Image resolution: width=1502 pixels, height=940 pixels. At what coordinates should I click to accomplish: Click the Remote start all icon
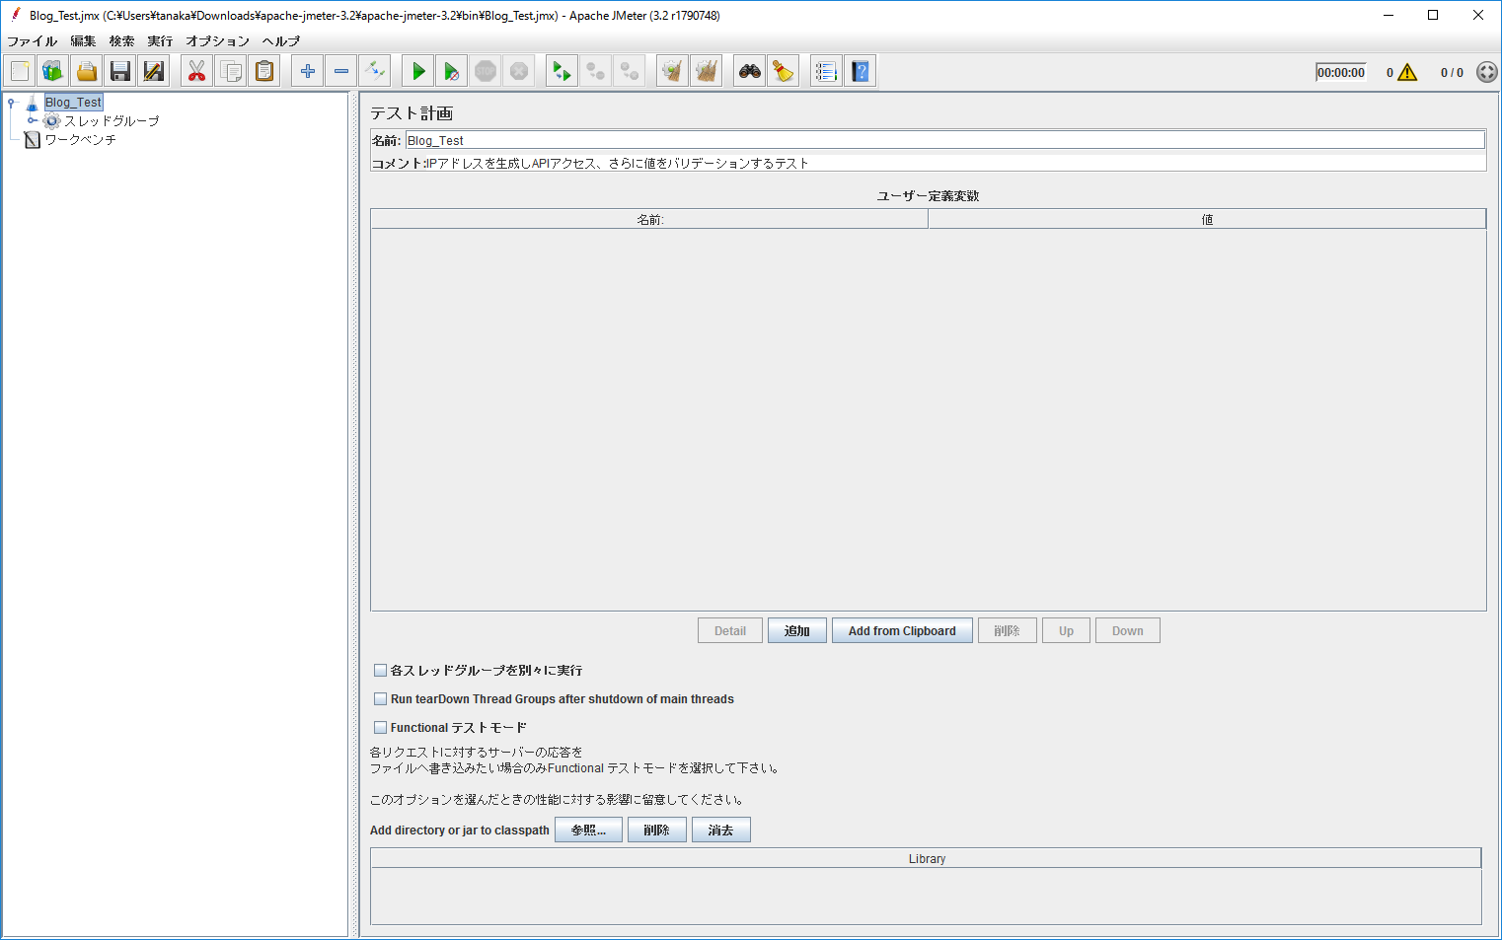(x=563, y=71)
